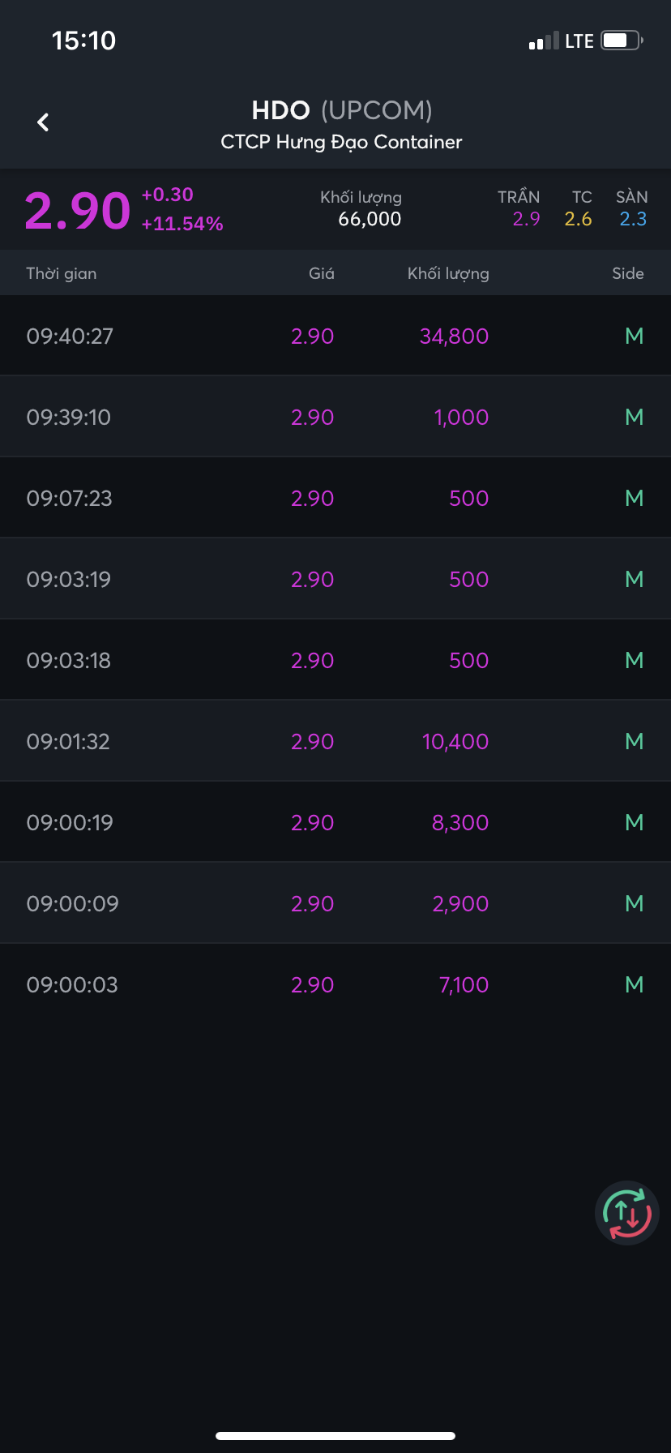Tap the signal strength bars icon

pyautogui.click(x=544, y=41)
